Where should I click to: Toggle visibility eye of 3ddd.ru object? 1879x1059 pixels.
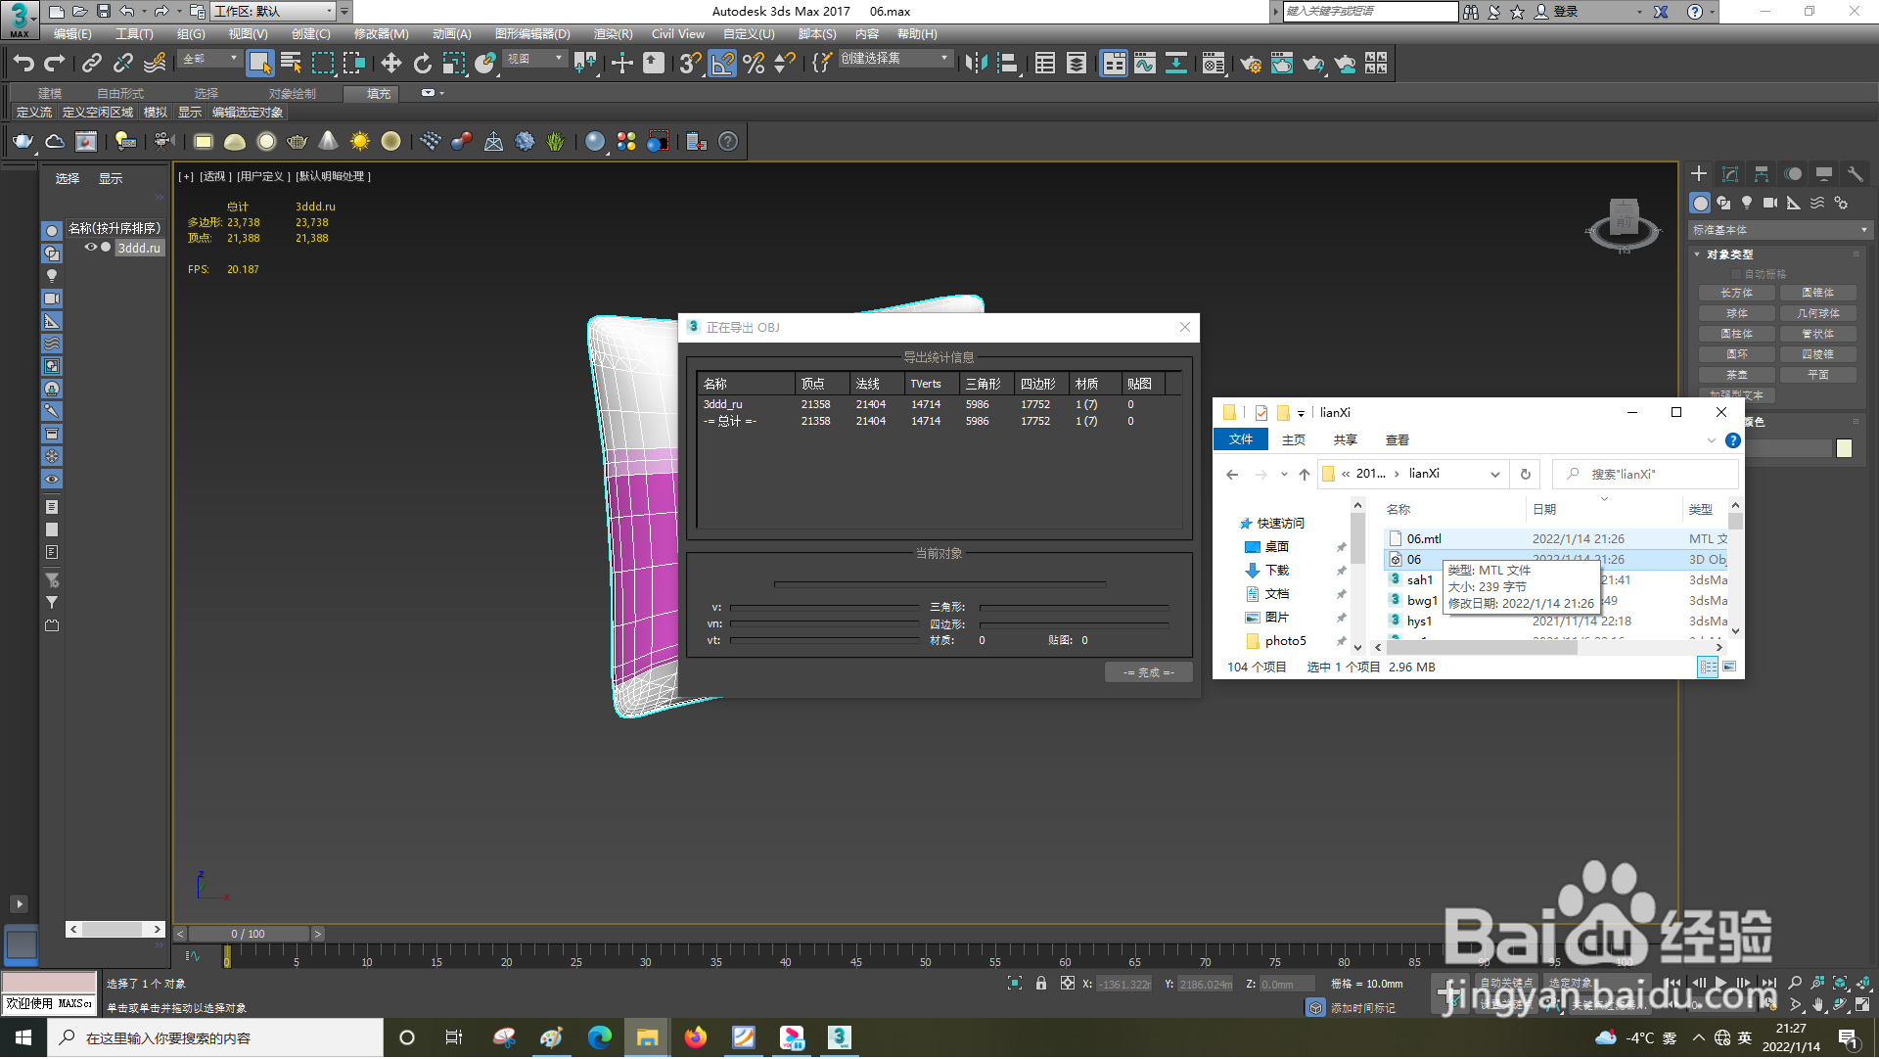91,248
